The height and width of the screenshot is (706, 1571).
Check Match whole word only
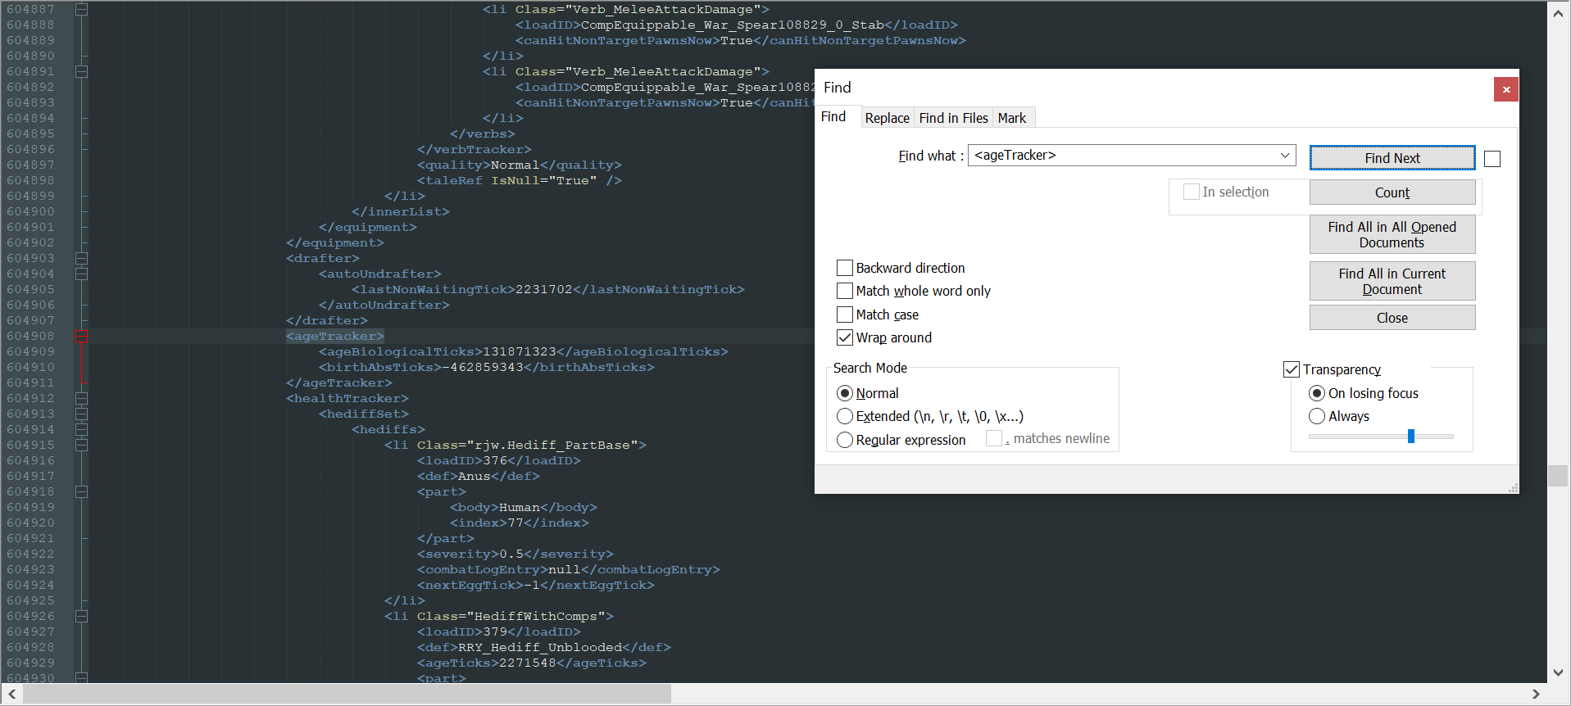click(845, 291)
